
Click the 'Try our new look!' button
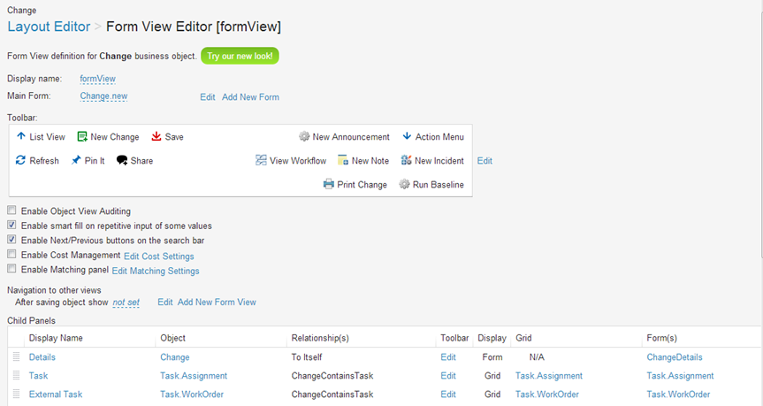(240, 56)
